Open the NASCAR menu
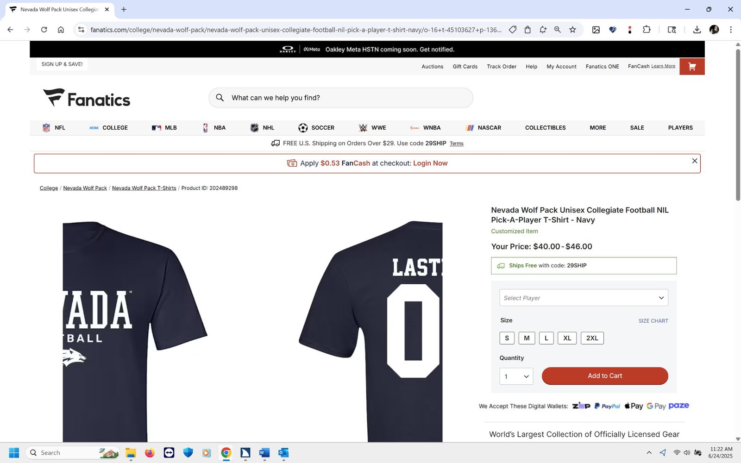Image resolution: width=741 pixels, height=463 pixels. pyautogui.click(x=484, y=128)
